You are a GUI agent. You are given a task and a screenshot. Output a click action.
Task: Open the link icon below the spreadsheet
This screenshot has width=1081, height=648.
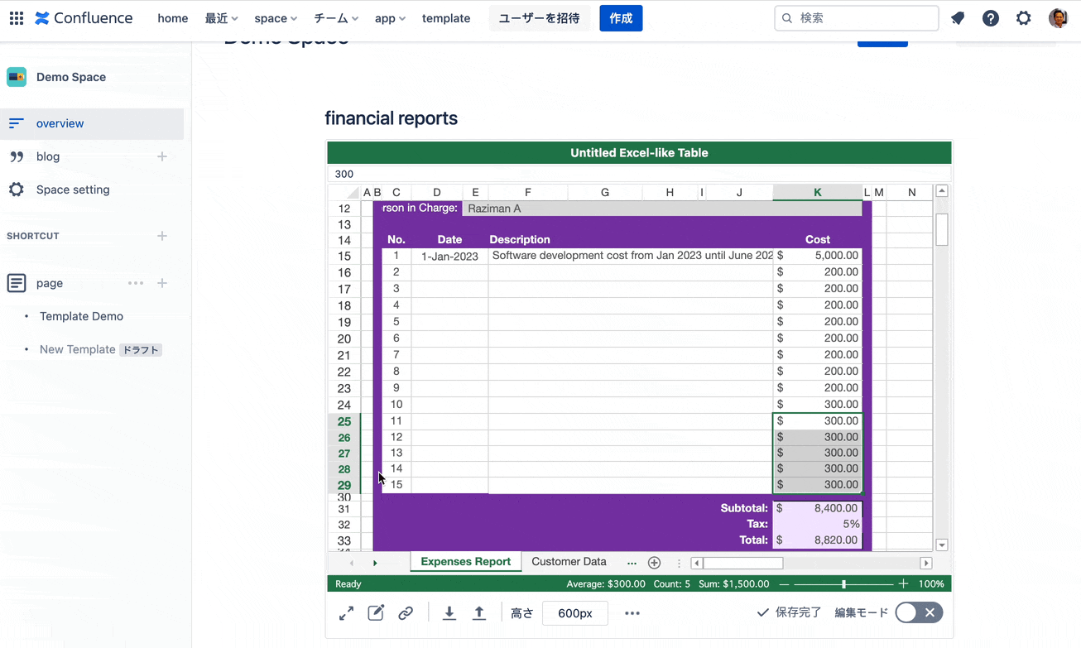tap(406, 612)
